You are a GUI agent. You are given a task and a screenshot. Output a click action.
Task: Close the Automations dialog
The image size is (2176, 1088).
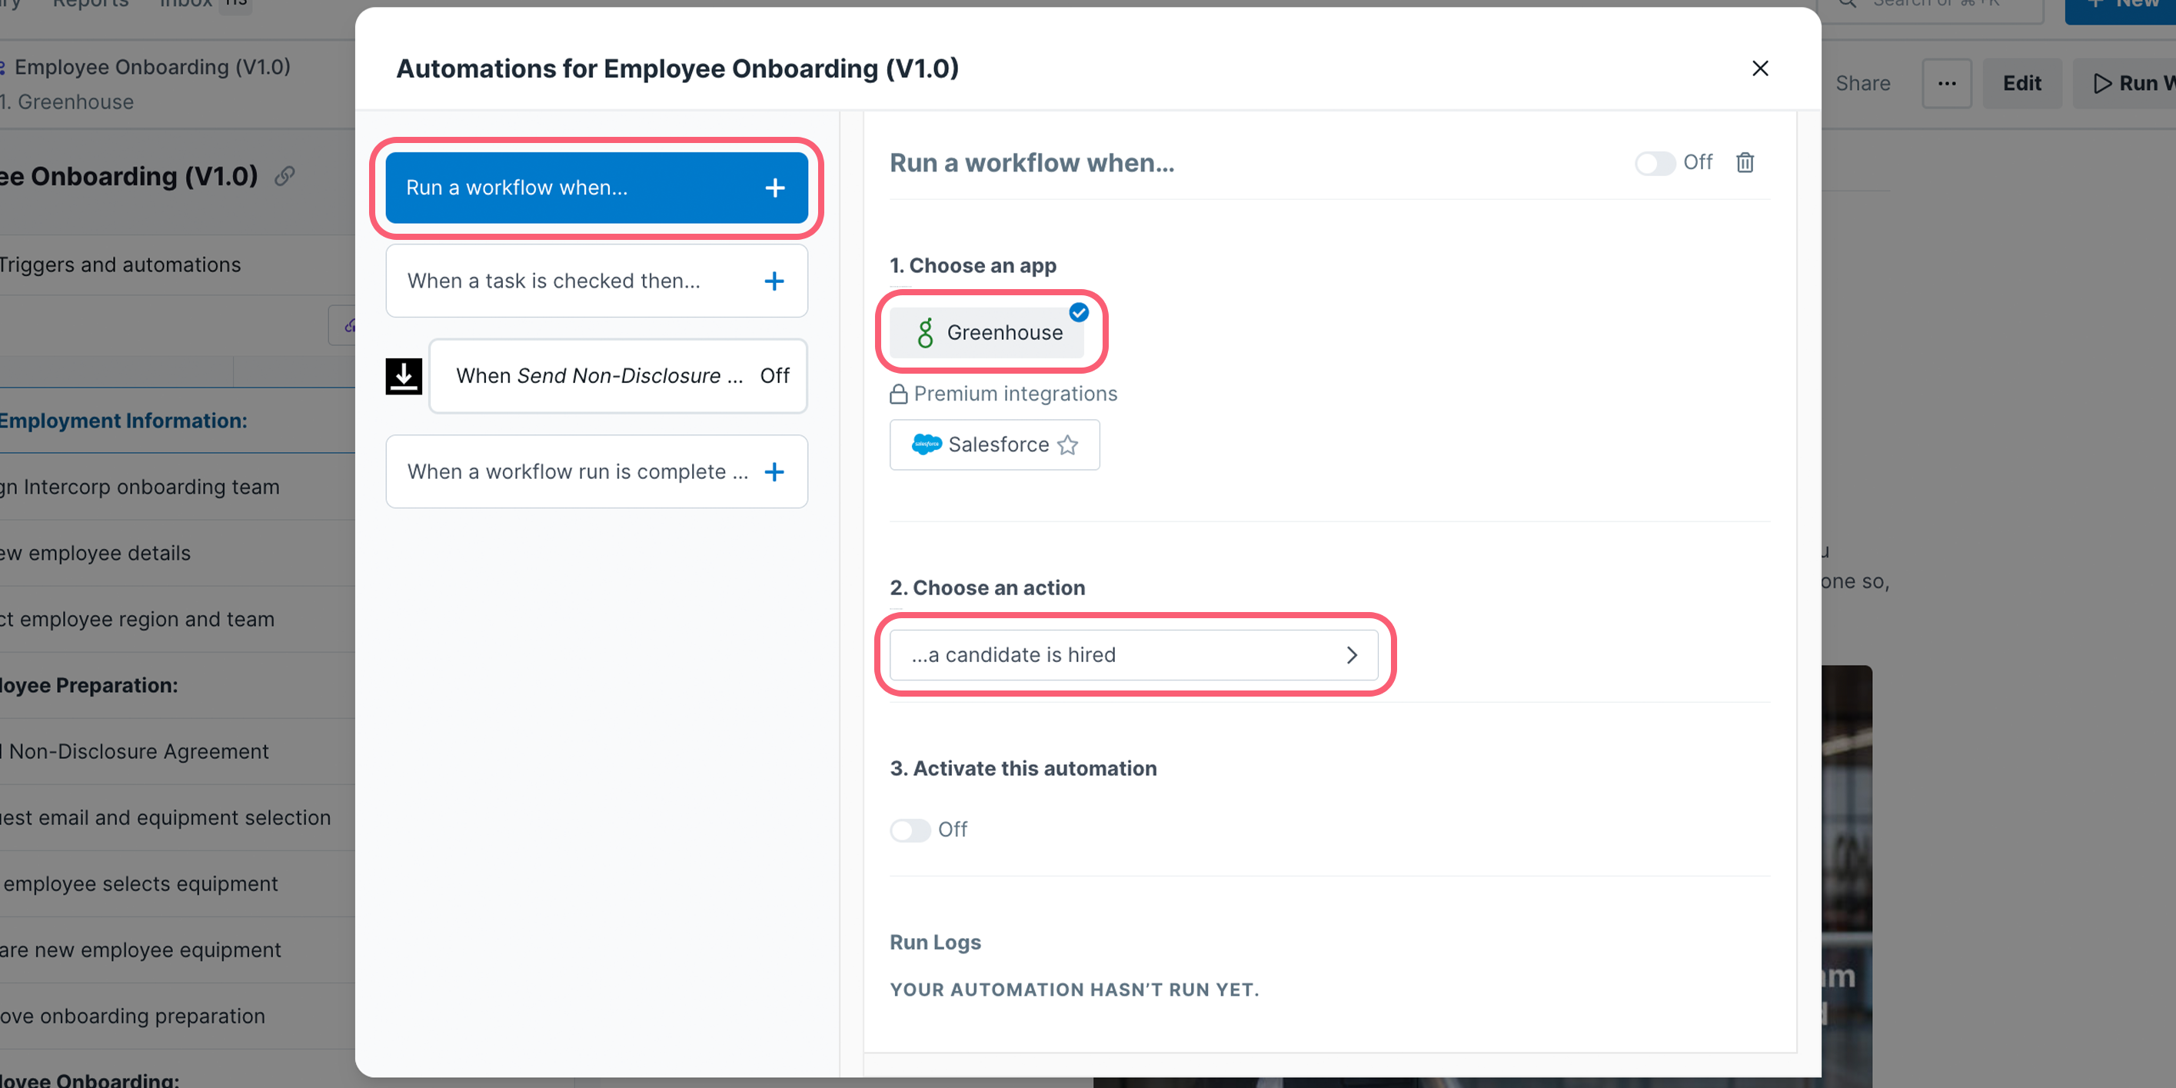coord(1759,68)
